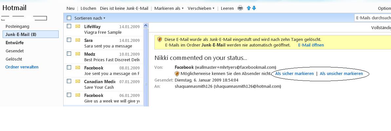The height and width of the screenshot is (131, 391).
Task: Click Als sicher markieren link
Action: click(294, 74)
